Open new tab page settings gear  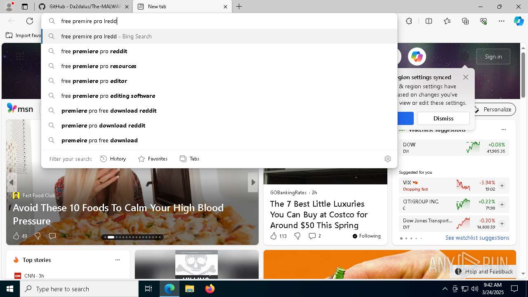pyautogui.click(x=465, y=57)
